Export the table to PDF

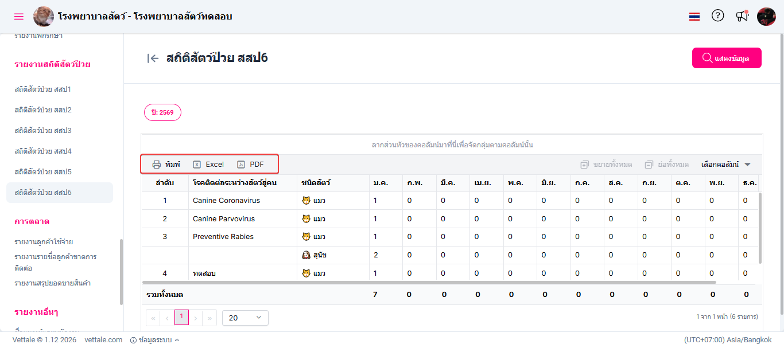tap(251, 165)
